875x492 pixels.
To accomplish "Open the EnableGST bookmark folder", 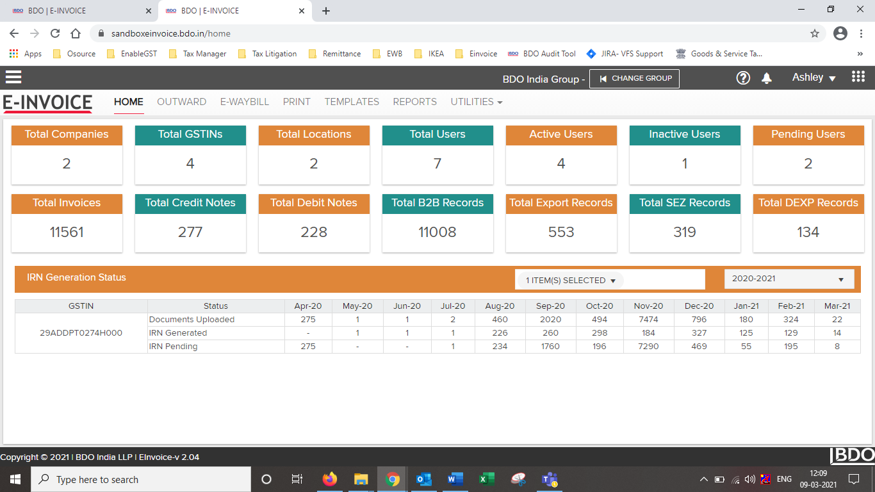I will pyautogui.click(x=131, y=54).
